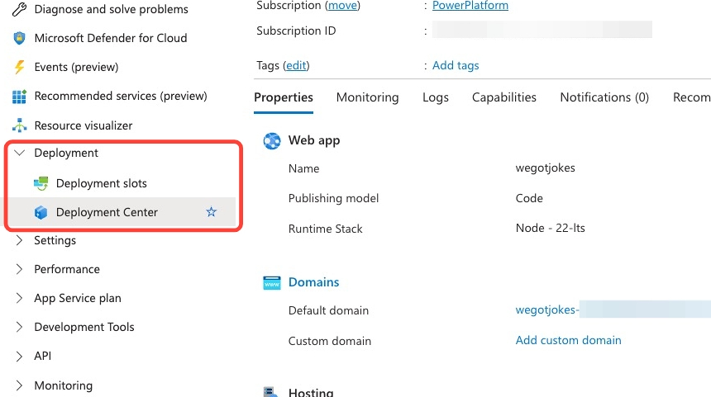
Task: Click the Diagnose and solve problems wrench icon
Action: (x=20, y=10)
